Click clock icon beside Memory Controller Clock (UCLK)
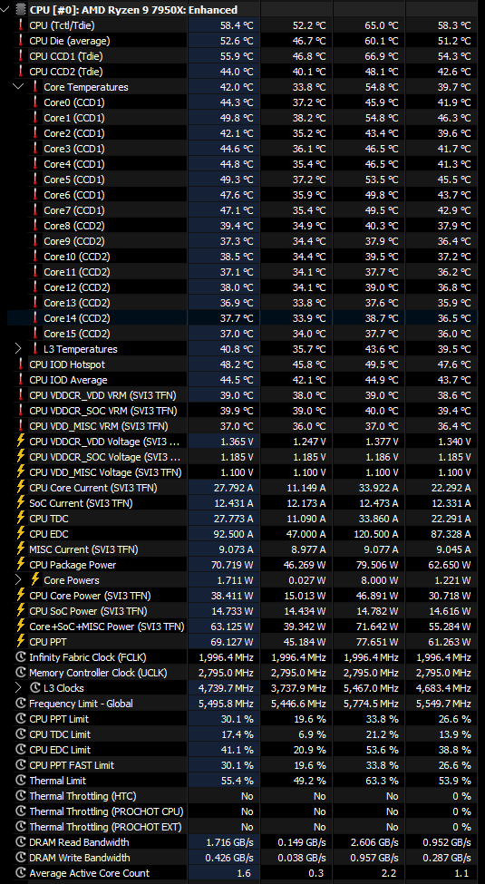 pos(21,673)
